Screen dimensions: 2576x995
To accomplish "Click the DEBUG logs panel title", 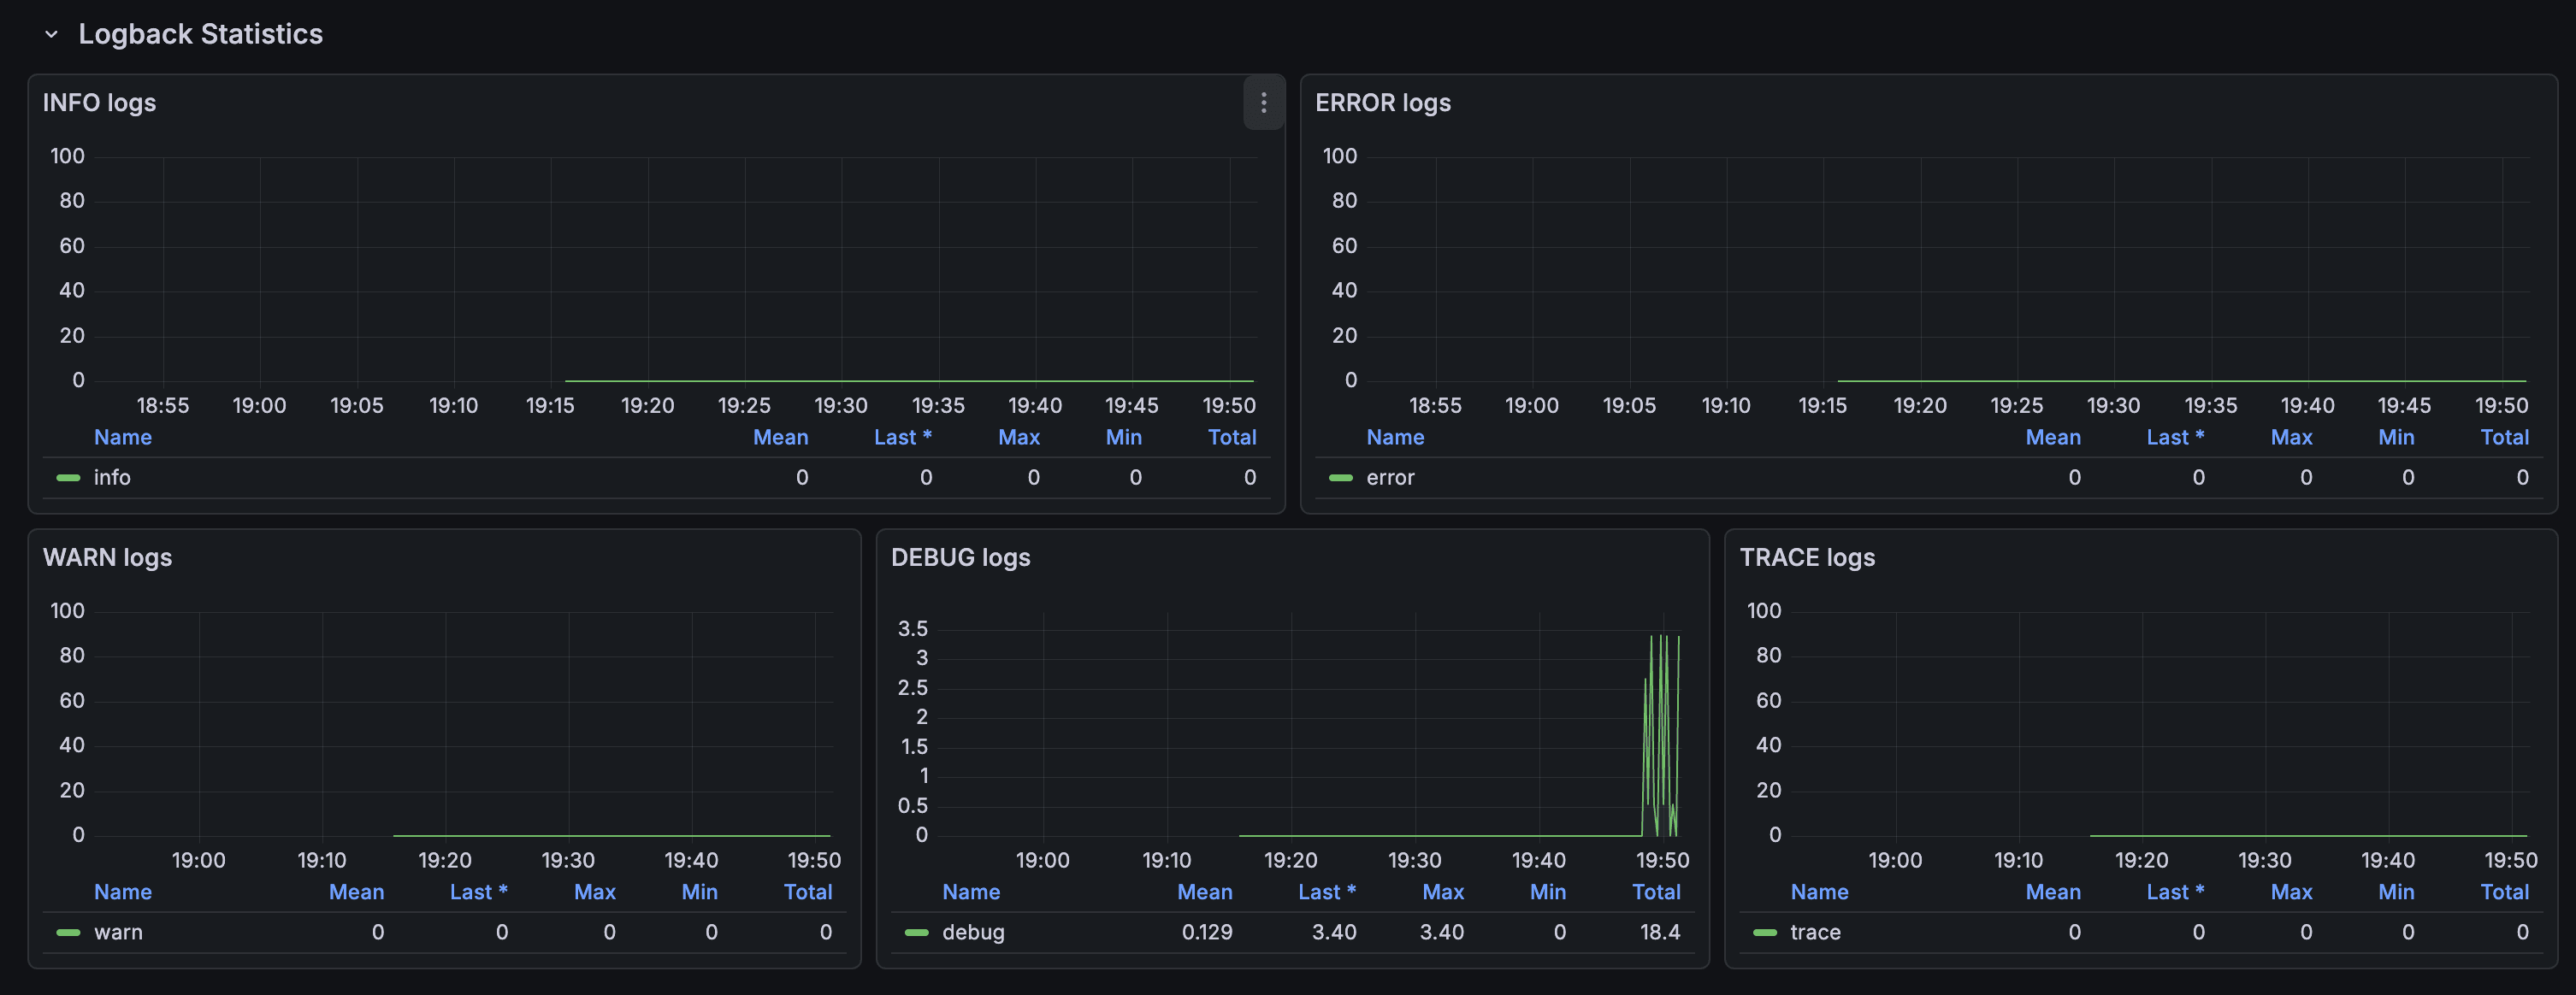I will pyautogui.click(x=960, y=557).
